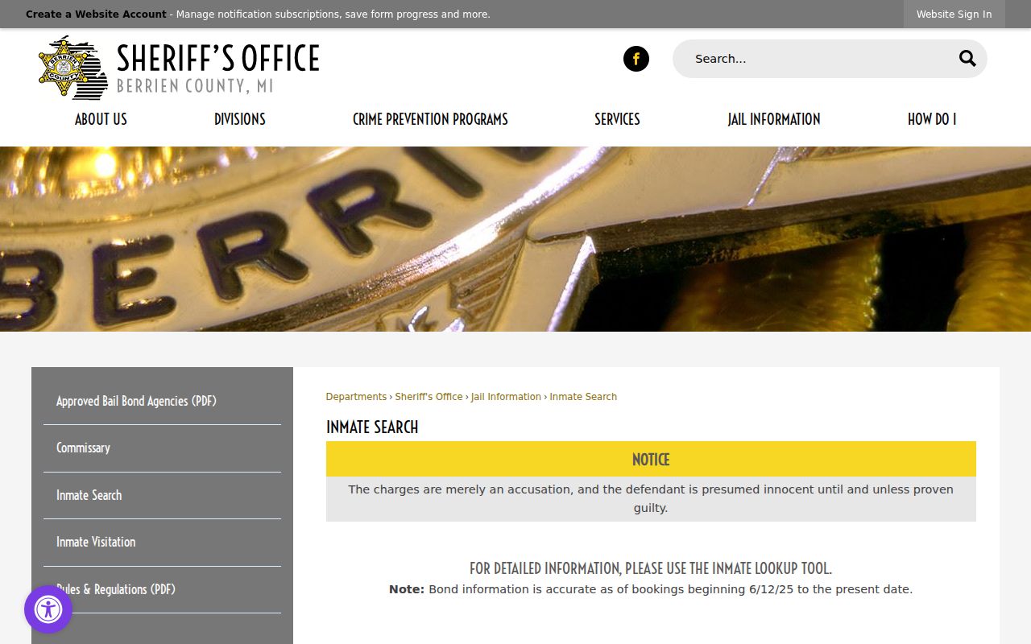Image resolution: width=1031 pixels, height=644 pixels.
Task: Open Crime Prevention Programs menu
Action: [430, 119]
